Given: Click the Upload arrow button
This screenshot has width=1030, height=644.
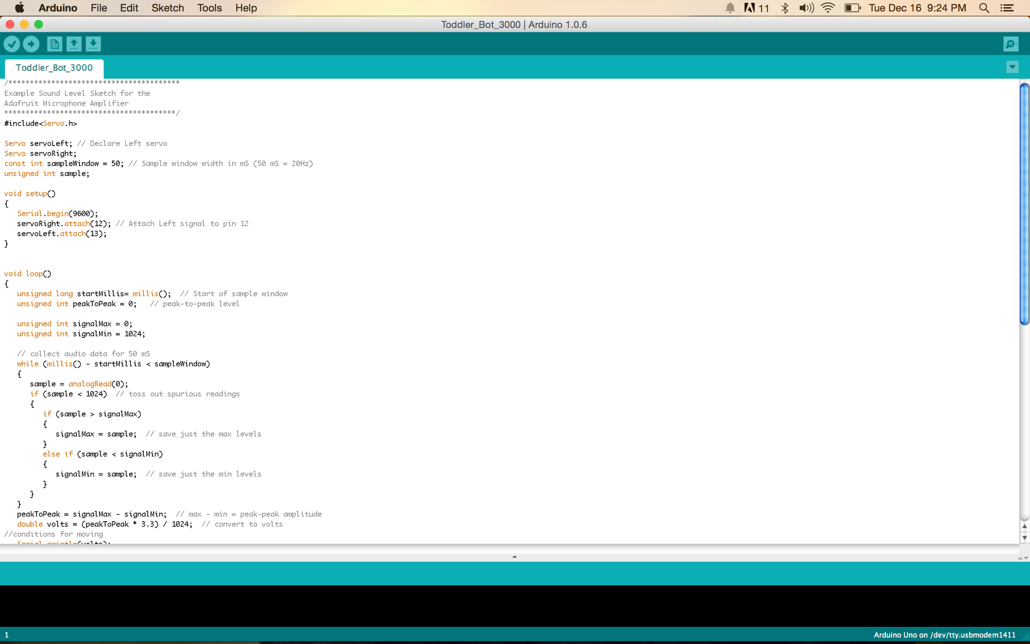Looking at the screenshot, I should coord(31,44).
